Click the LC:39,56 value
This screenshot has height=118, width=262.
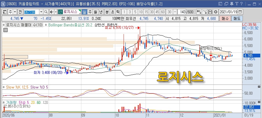tap(250, 25)
